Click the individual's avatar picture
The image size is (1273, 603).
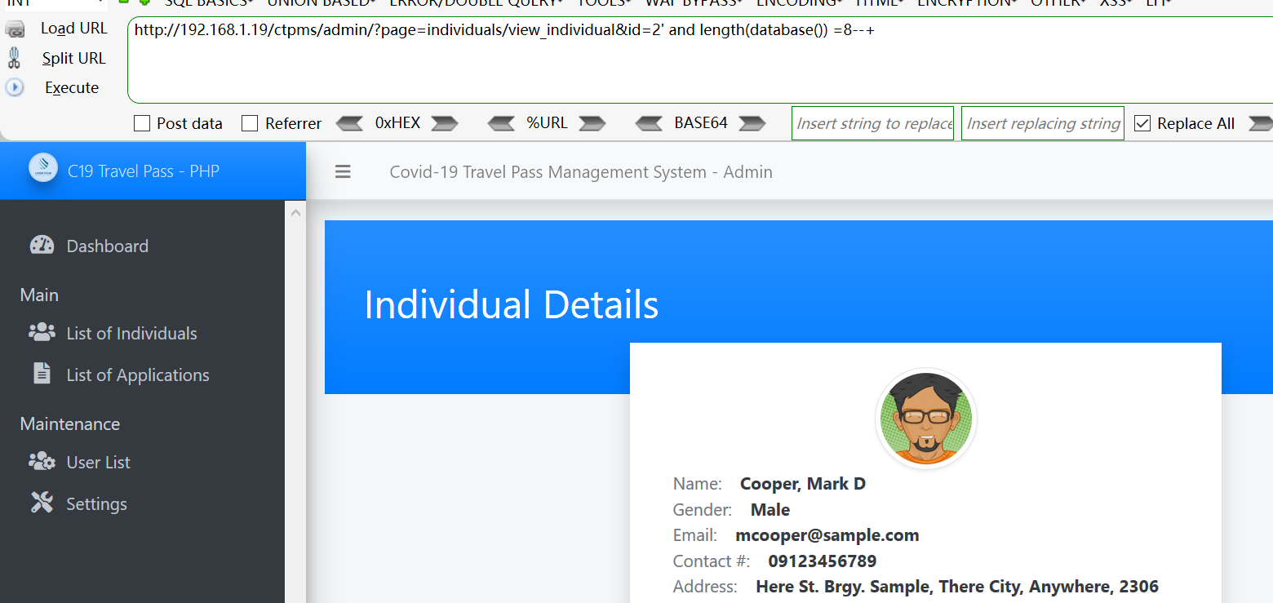coord(925,419)
